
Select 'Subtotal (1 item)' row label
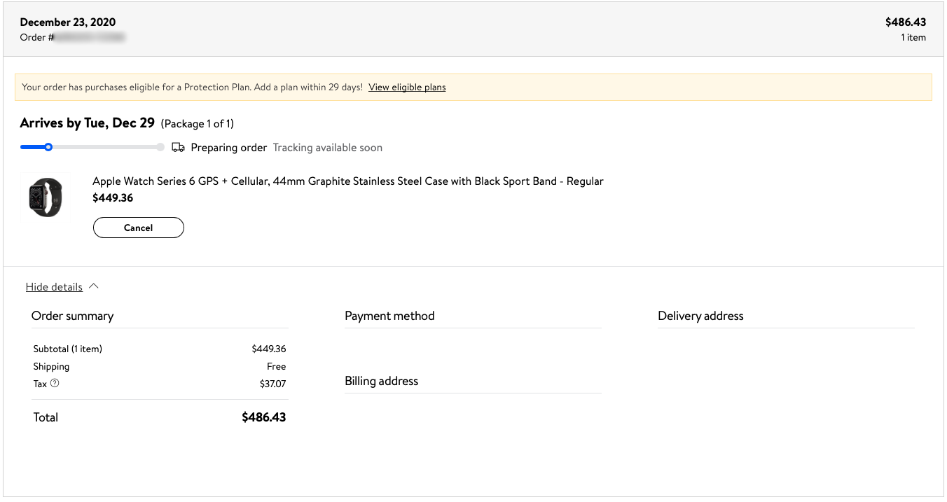(x=68, y=349)
